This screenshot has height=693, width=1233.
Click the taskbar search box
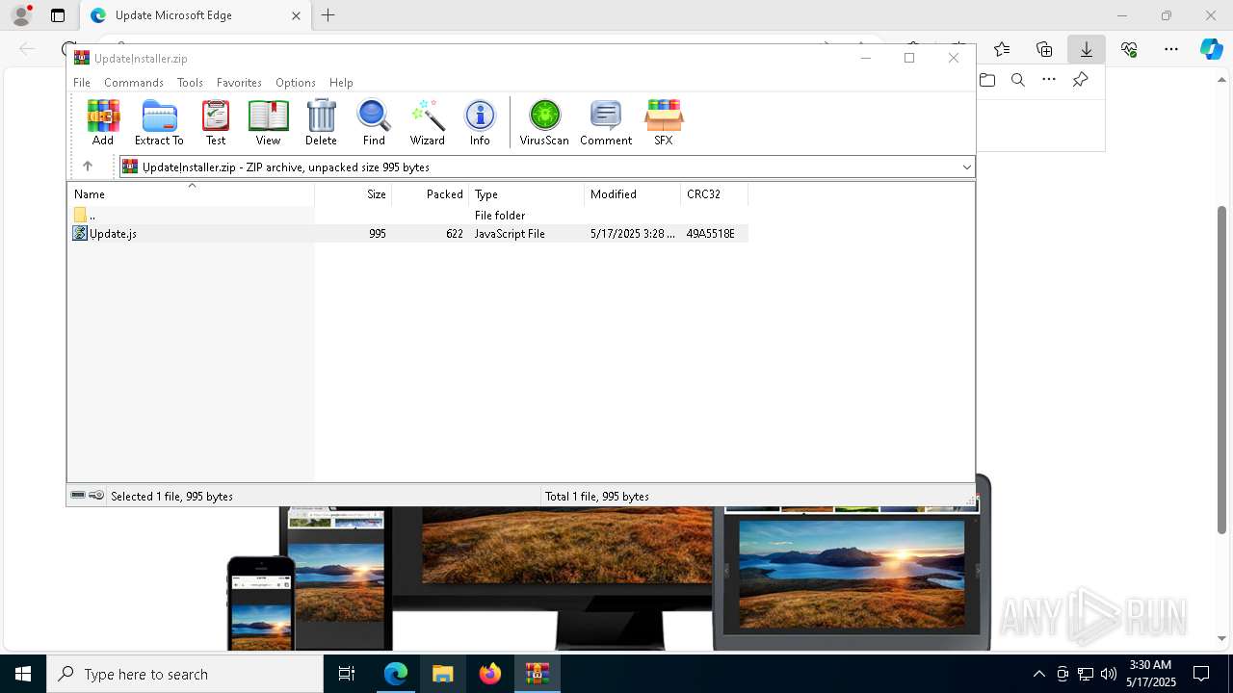pos(185,674)
